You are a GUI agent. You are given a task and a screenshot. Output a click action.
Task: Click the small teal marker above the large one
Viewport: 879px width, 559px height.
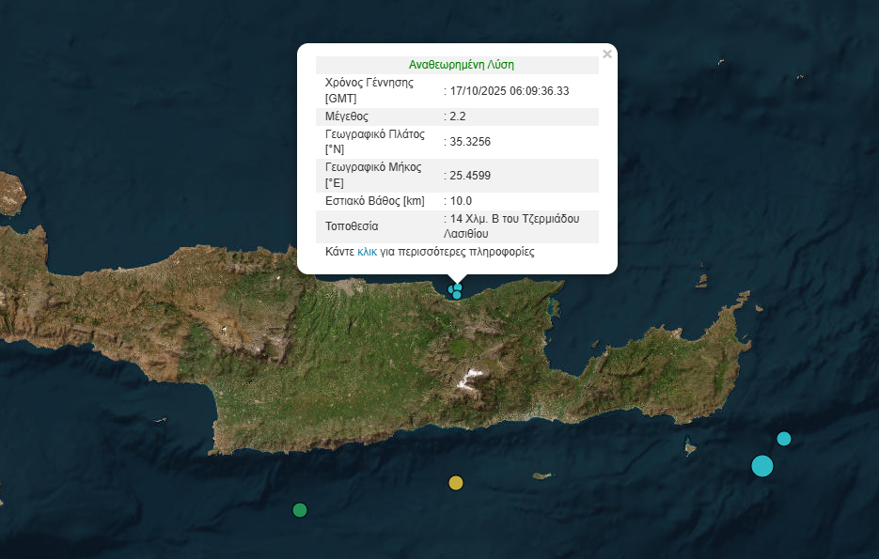(x=784, y=439)
